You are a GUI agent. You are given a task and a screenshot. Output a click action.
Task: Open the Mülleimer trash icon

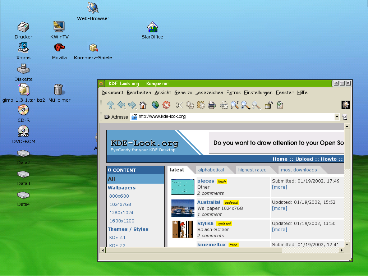point(59,93)
